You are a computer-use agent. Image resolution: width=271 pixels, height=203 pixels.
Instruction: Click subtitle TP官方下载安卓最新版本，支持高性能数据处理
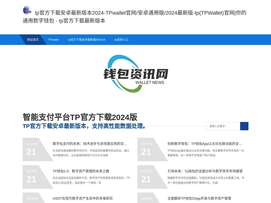coord(84,126)
